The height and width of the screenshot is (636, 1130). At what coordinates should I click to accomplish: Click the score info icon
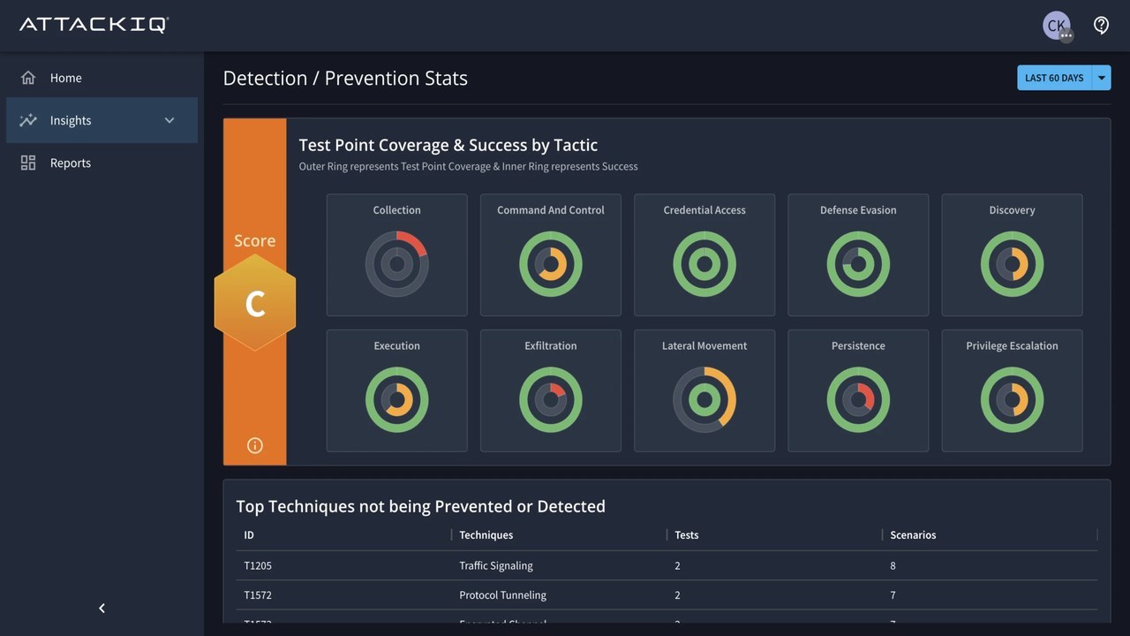(255, 445)
